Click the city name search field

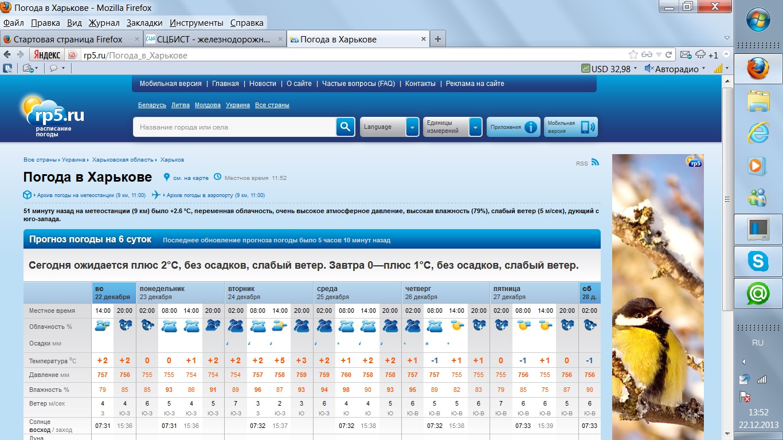pyautogui.click(x=235, y=127)
